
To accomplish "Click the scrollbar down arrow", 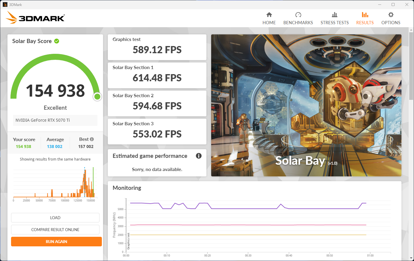I will (x=411, y=258).
